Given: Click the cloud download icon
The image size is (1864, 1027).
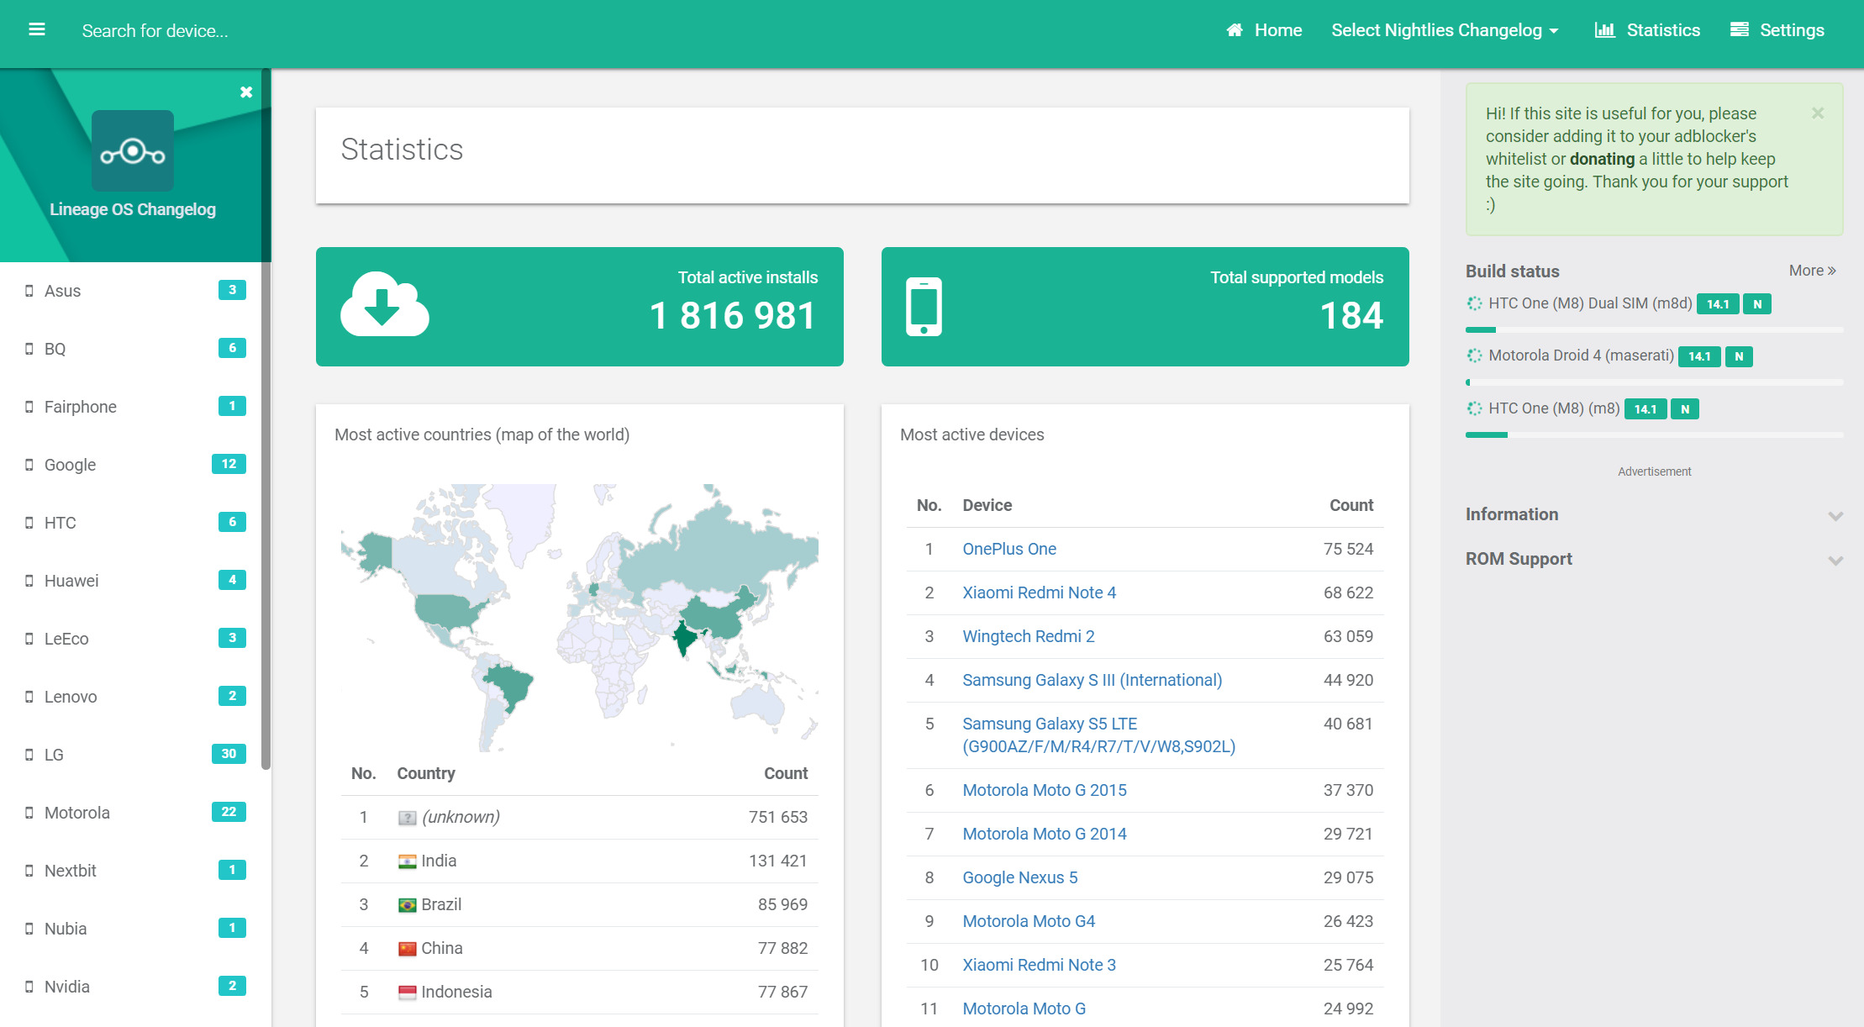Looking at the screenshot, I should coord(385,304).
